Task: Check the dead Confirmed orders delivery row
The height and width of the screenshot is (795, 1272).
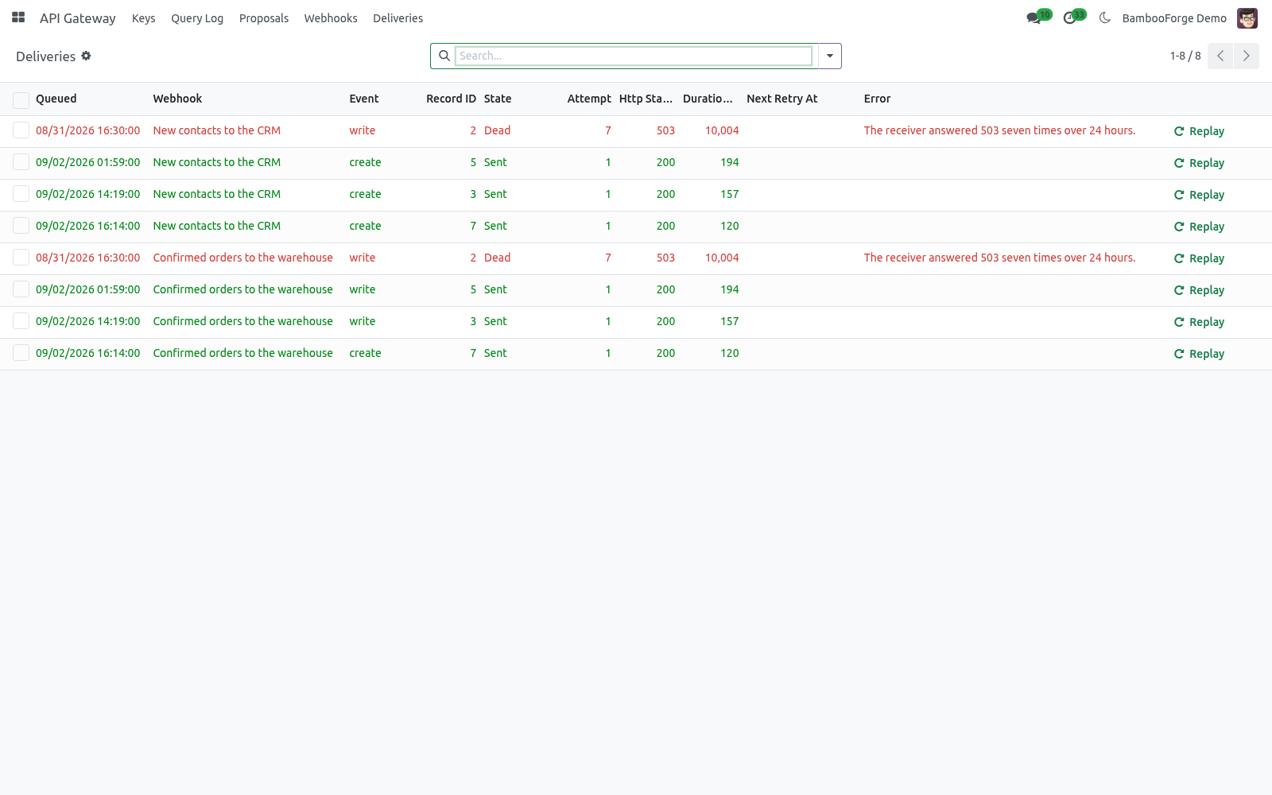Action: tap(21, 258)
